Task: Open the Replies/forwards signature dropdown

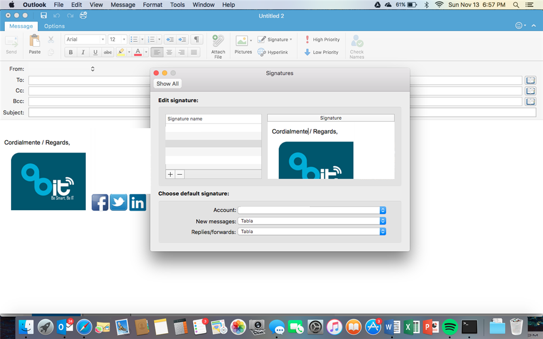Action: click(x=312, y=231)
